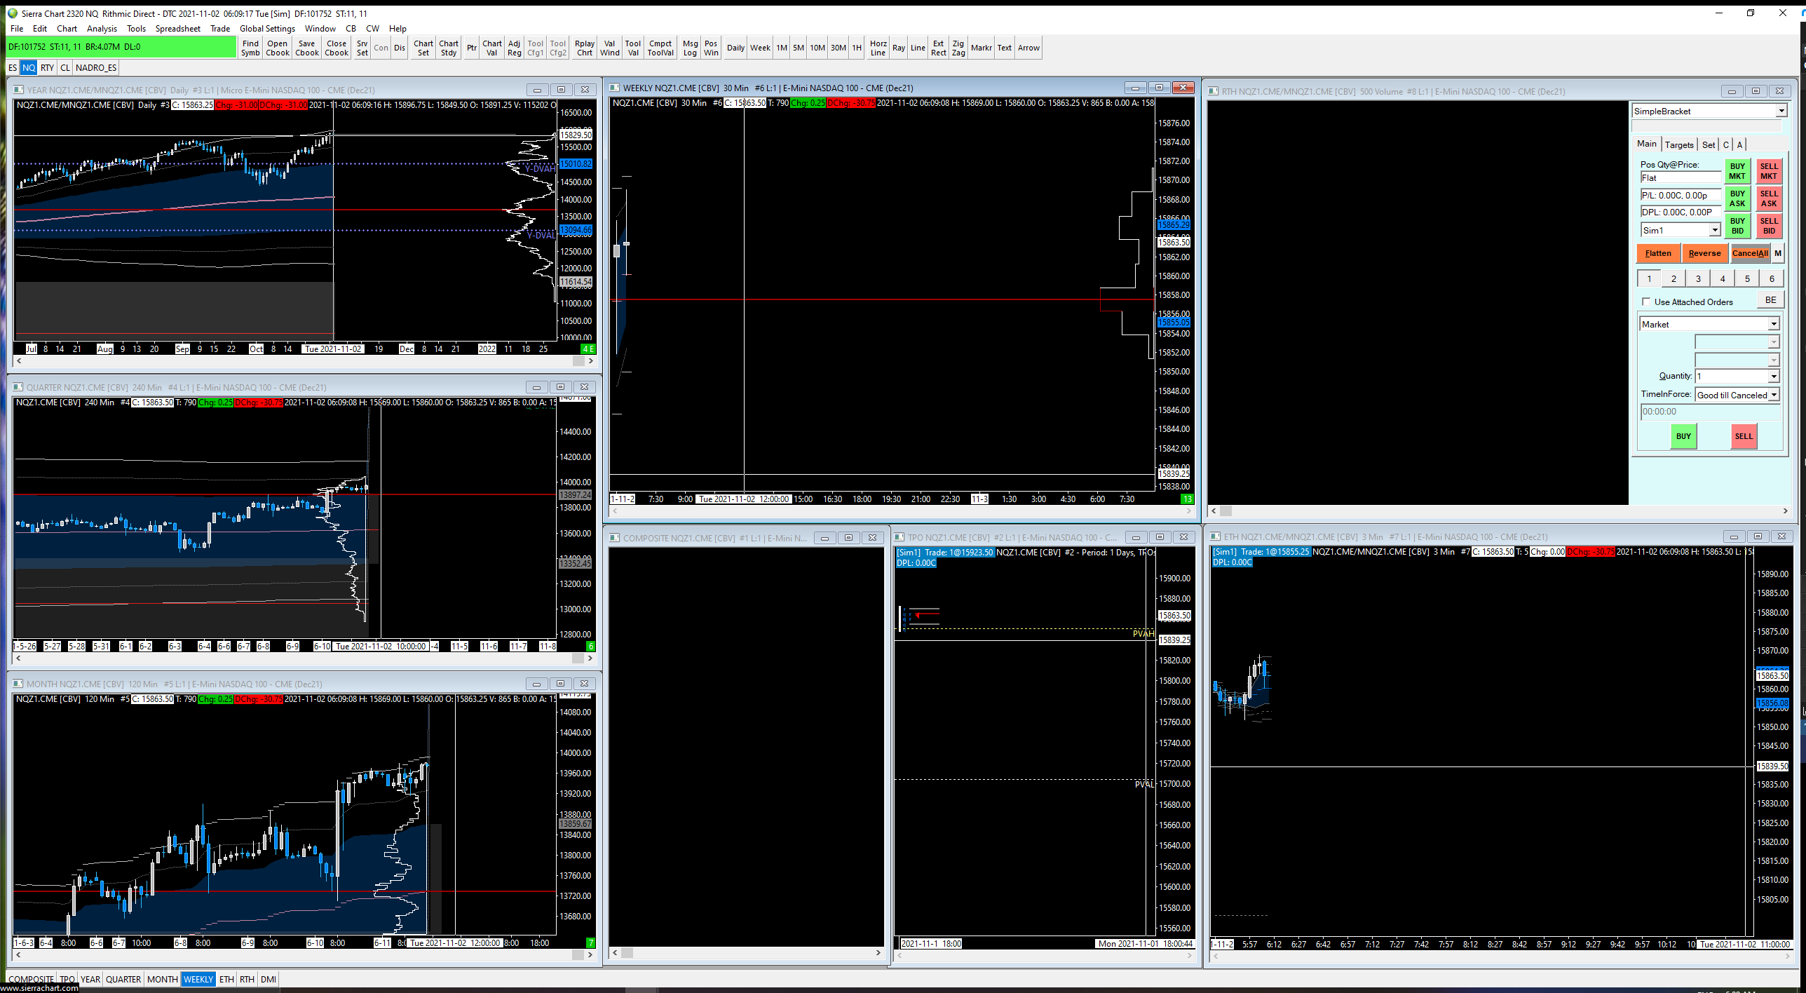Image resolution: width=1806 pixels, height=993 pixels.
Task: Enable Use Attached Orders checkbox
Action: coord(1646,302)
